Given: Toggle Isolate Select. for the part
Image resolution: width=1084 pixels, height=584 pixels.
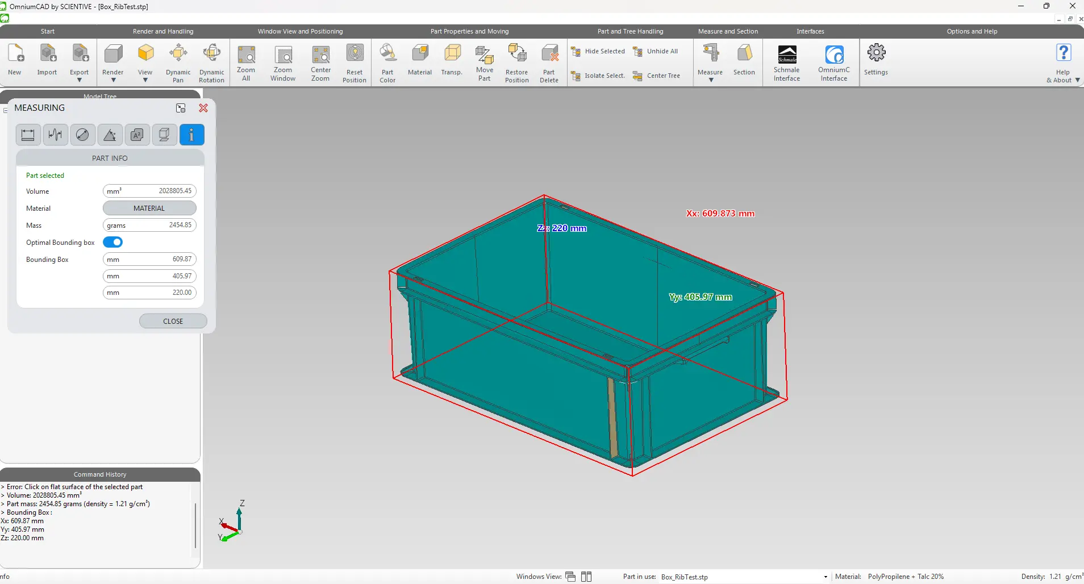Looking at the screenshot, I should click(598, 76).
